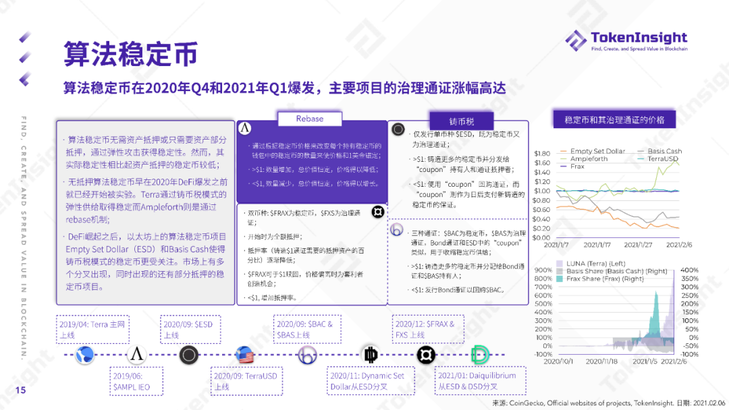Expand the 2021/01 Daiquilibrium 分叉 box
Screen dimensions: 729x410
(x=481, y=380)
